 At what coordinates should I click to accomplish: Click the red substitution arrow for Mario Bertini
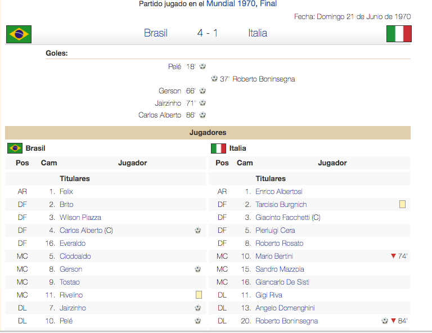(x=393, y=256)
